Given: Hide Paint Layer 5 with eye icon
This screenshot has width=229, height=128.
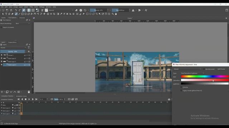Looking at the screenshot, I should (x=1, y=62).
